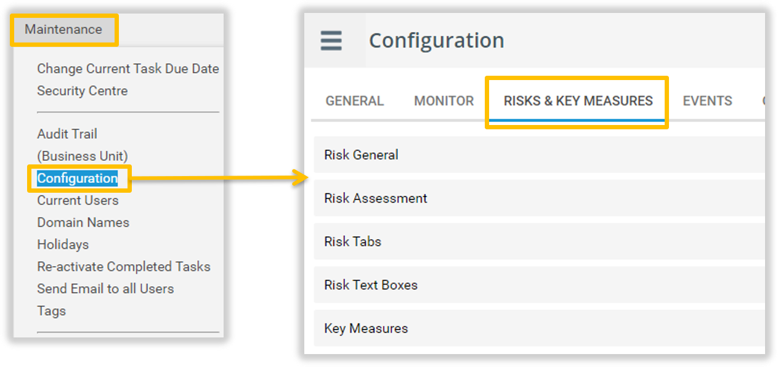
Task: Select the (Business Unit) menu item
Action: point(83,156)
